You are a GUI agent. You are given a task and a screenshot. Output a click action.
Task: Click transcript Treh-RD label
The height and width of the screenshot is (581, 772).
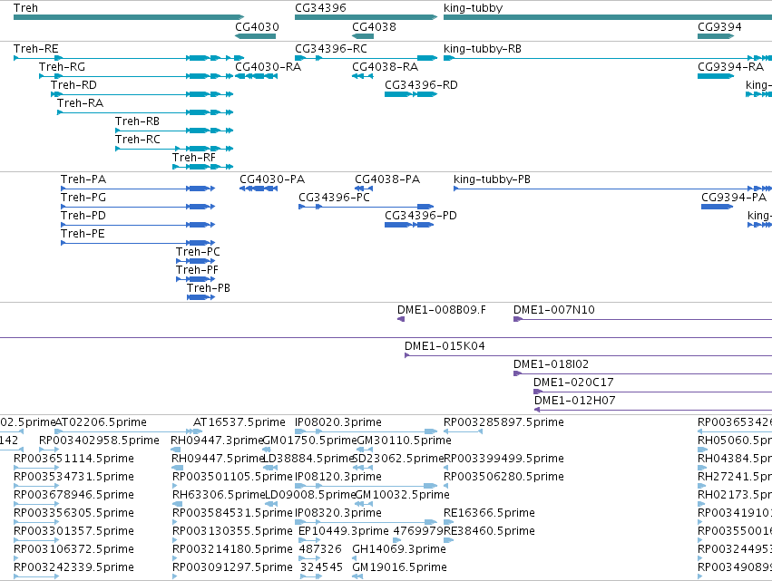[73, 85]
